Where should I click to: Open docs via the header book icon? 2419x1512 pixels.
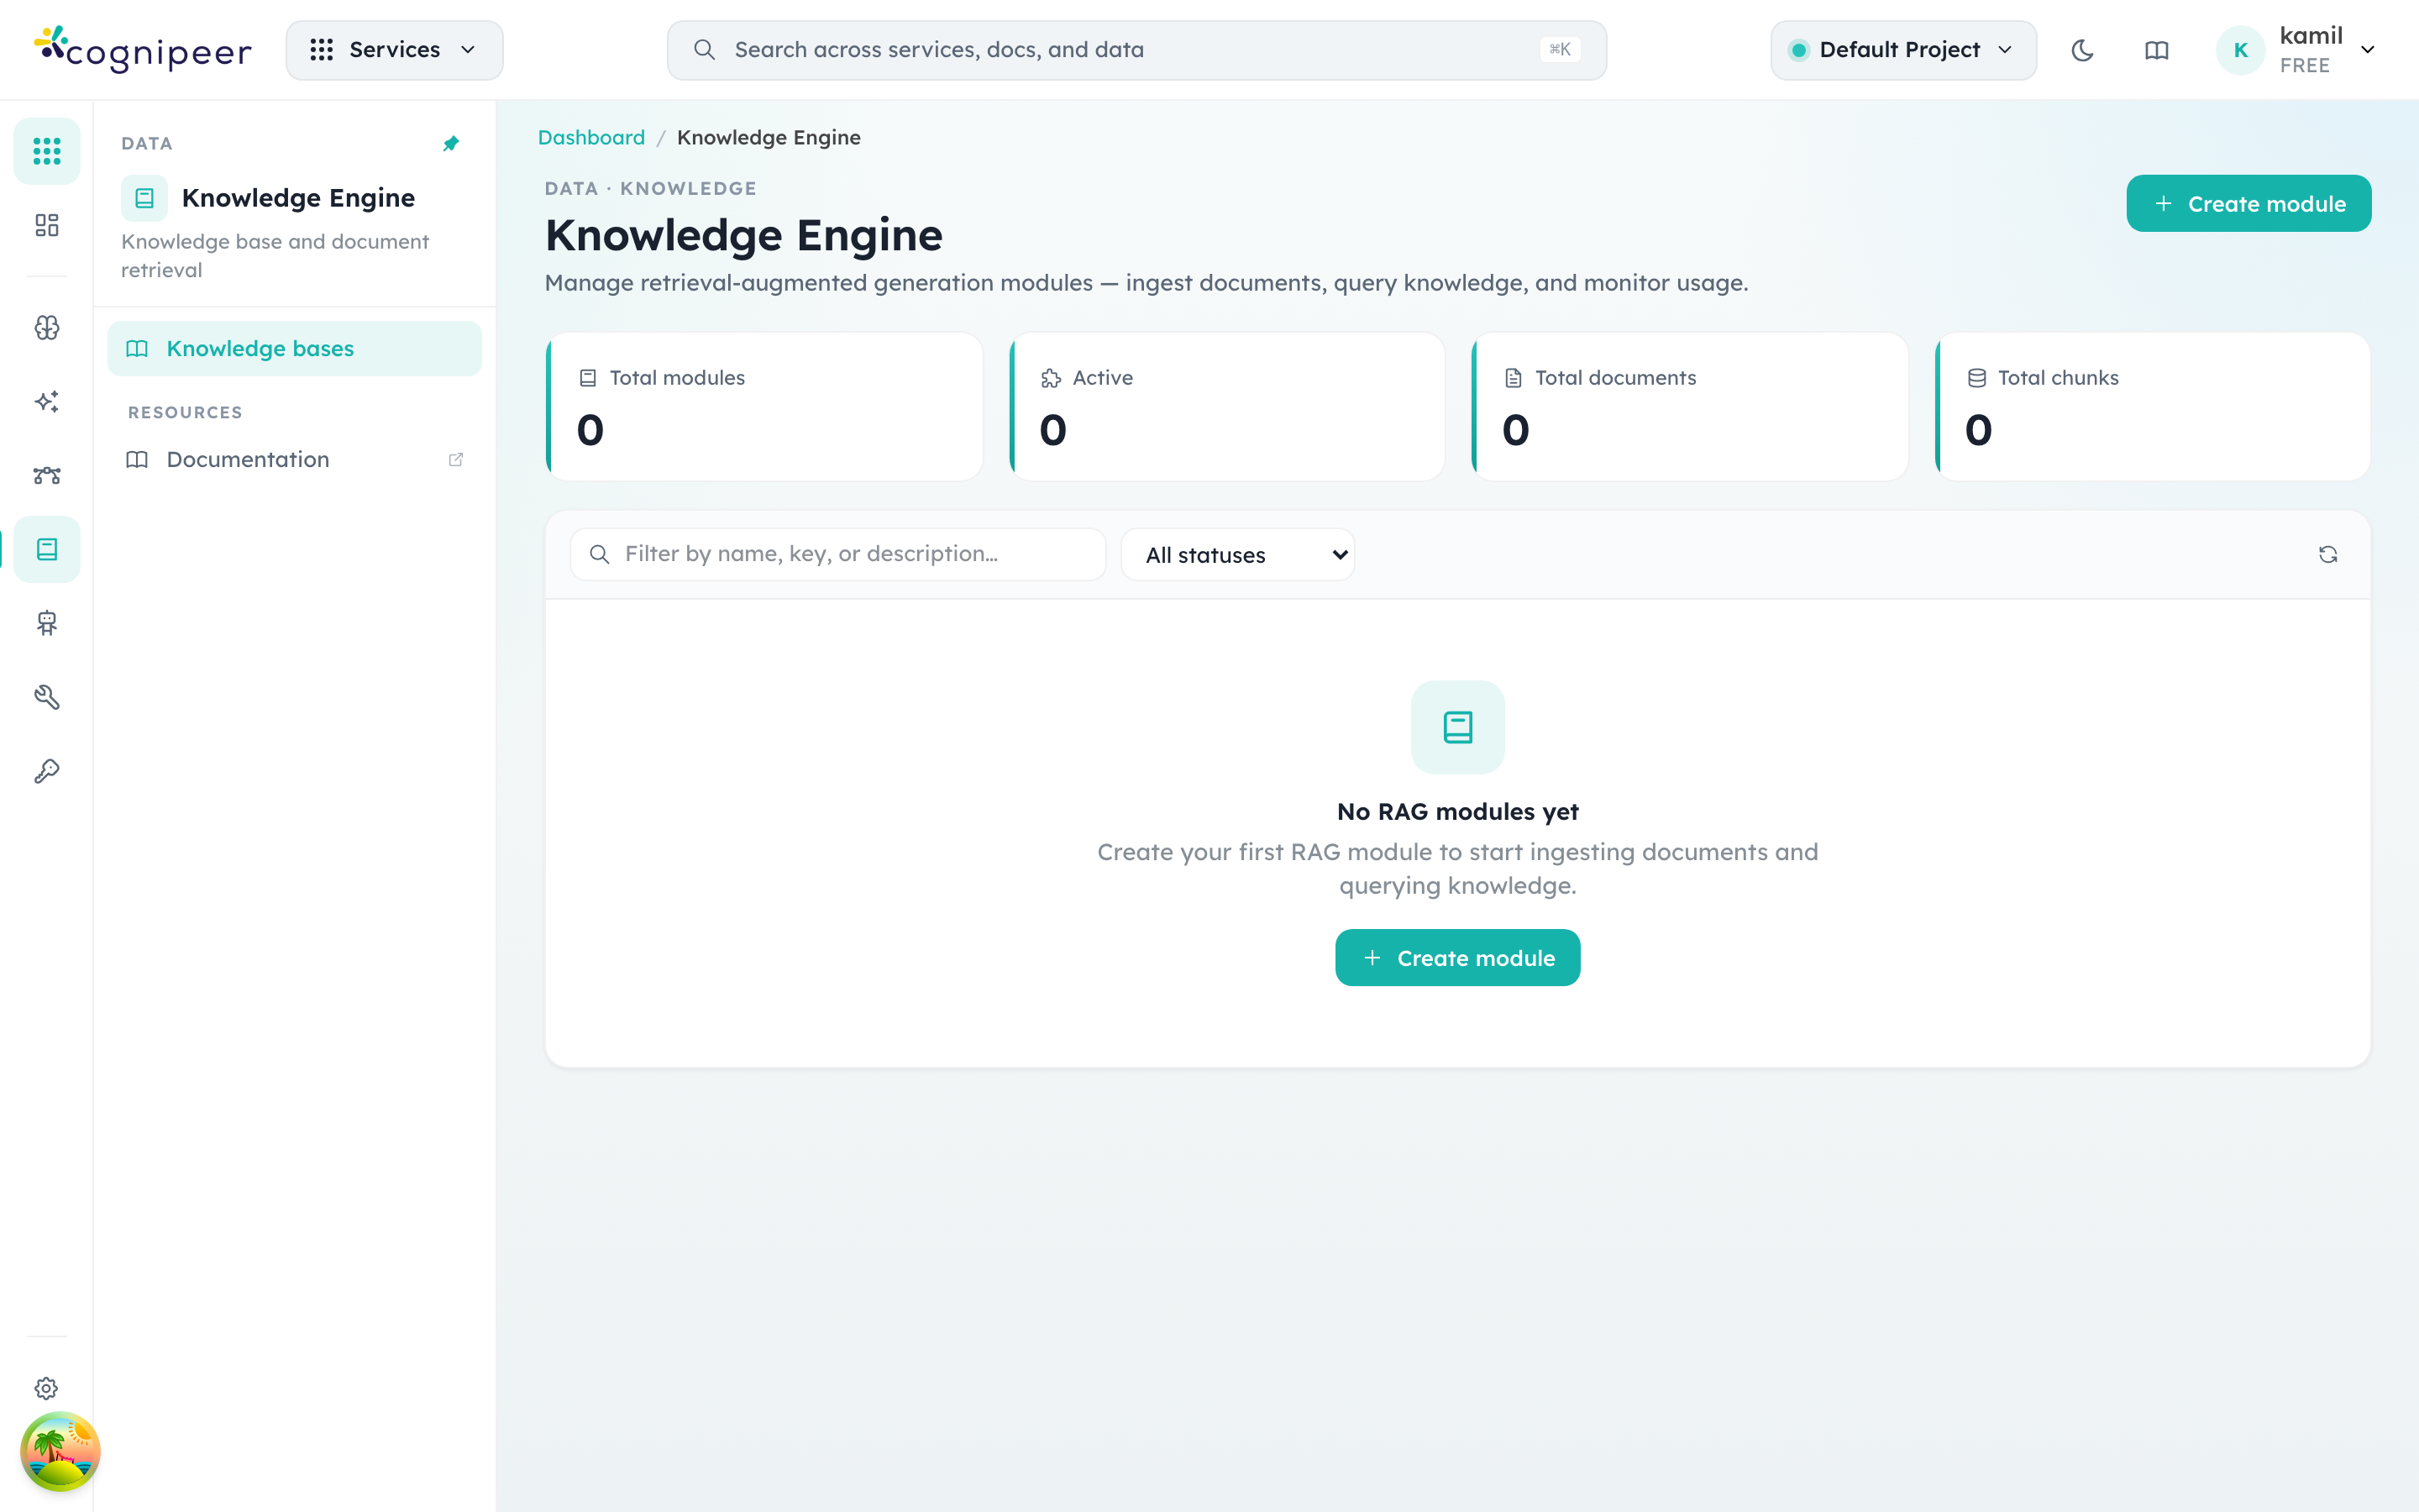[2157, 50]
